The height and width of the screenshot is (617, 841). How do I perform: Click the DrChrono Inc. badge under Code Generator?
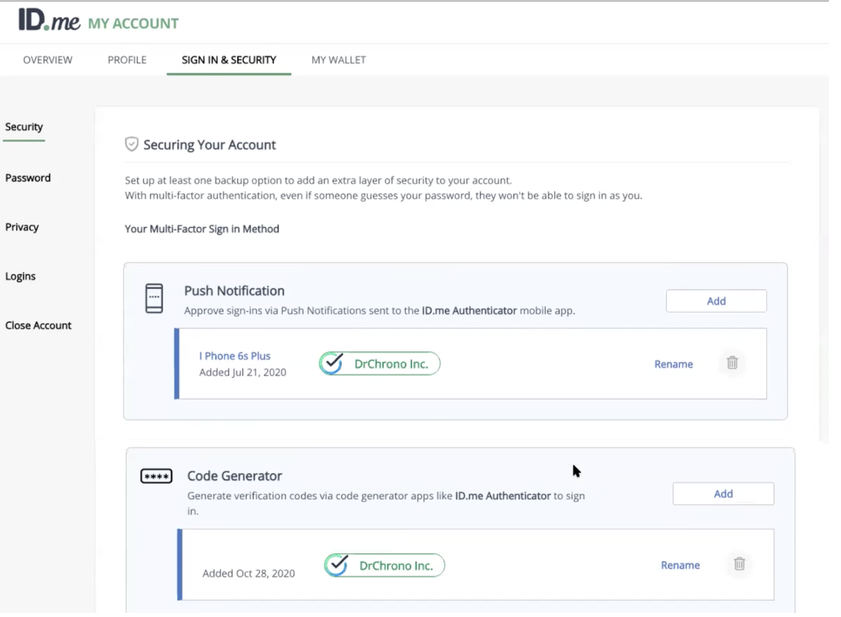click(x=384, y=566)
